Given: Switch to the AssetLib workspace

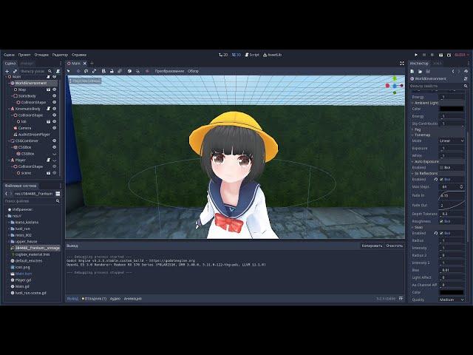Looking at the screenshot, I should tap(272, 55).
